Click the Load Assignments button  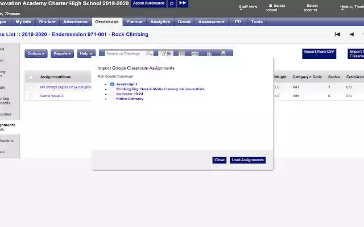[x=248, y=160]
